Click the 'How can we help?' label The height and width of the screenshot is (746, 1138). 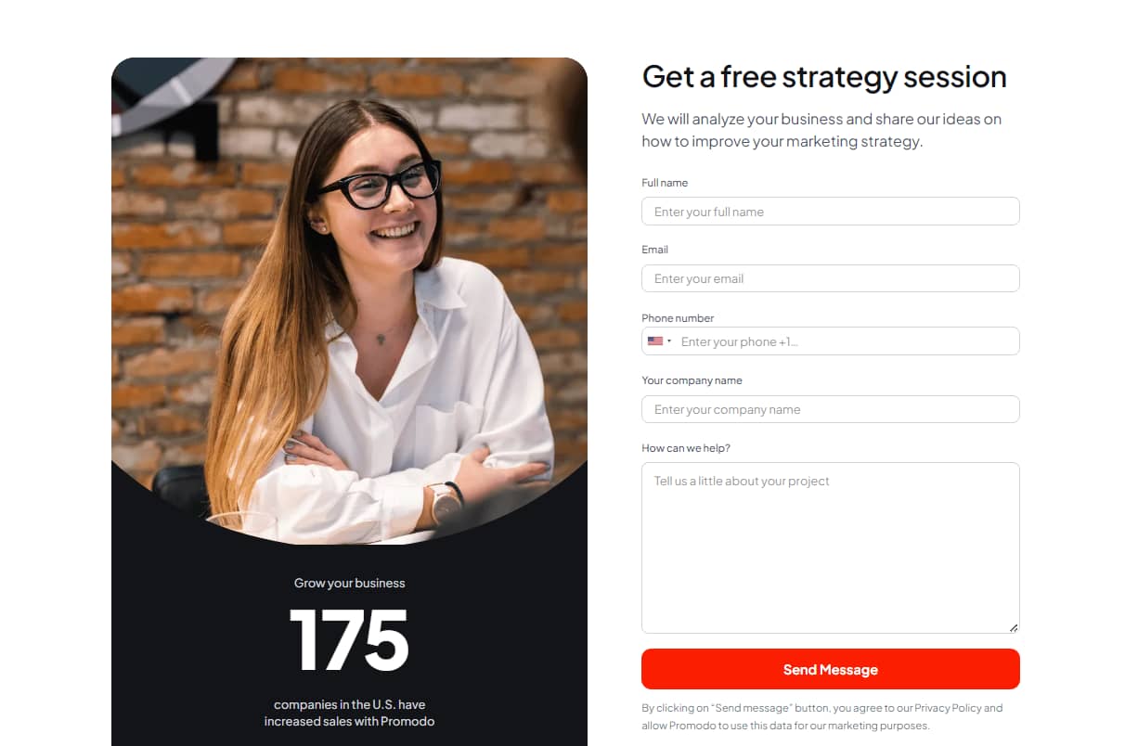[686, 448]
